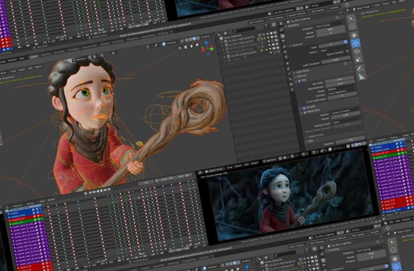Select the Measure ruler tool in upper-right toolbar
This screenshot has width=414, height=271.
pos(361,77)
